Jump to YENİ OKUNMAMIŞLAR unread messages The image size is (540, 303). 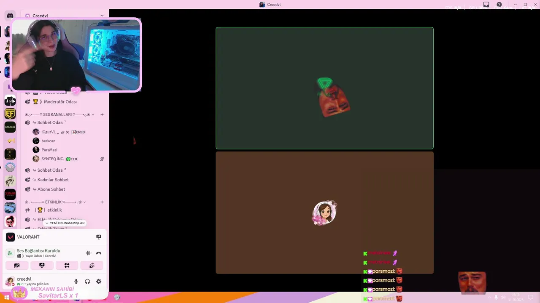[x=65, y=223]
